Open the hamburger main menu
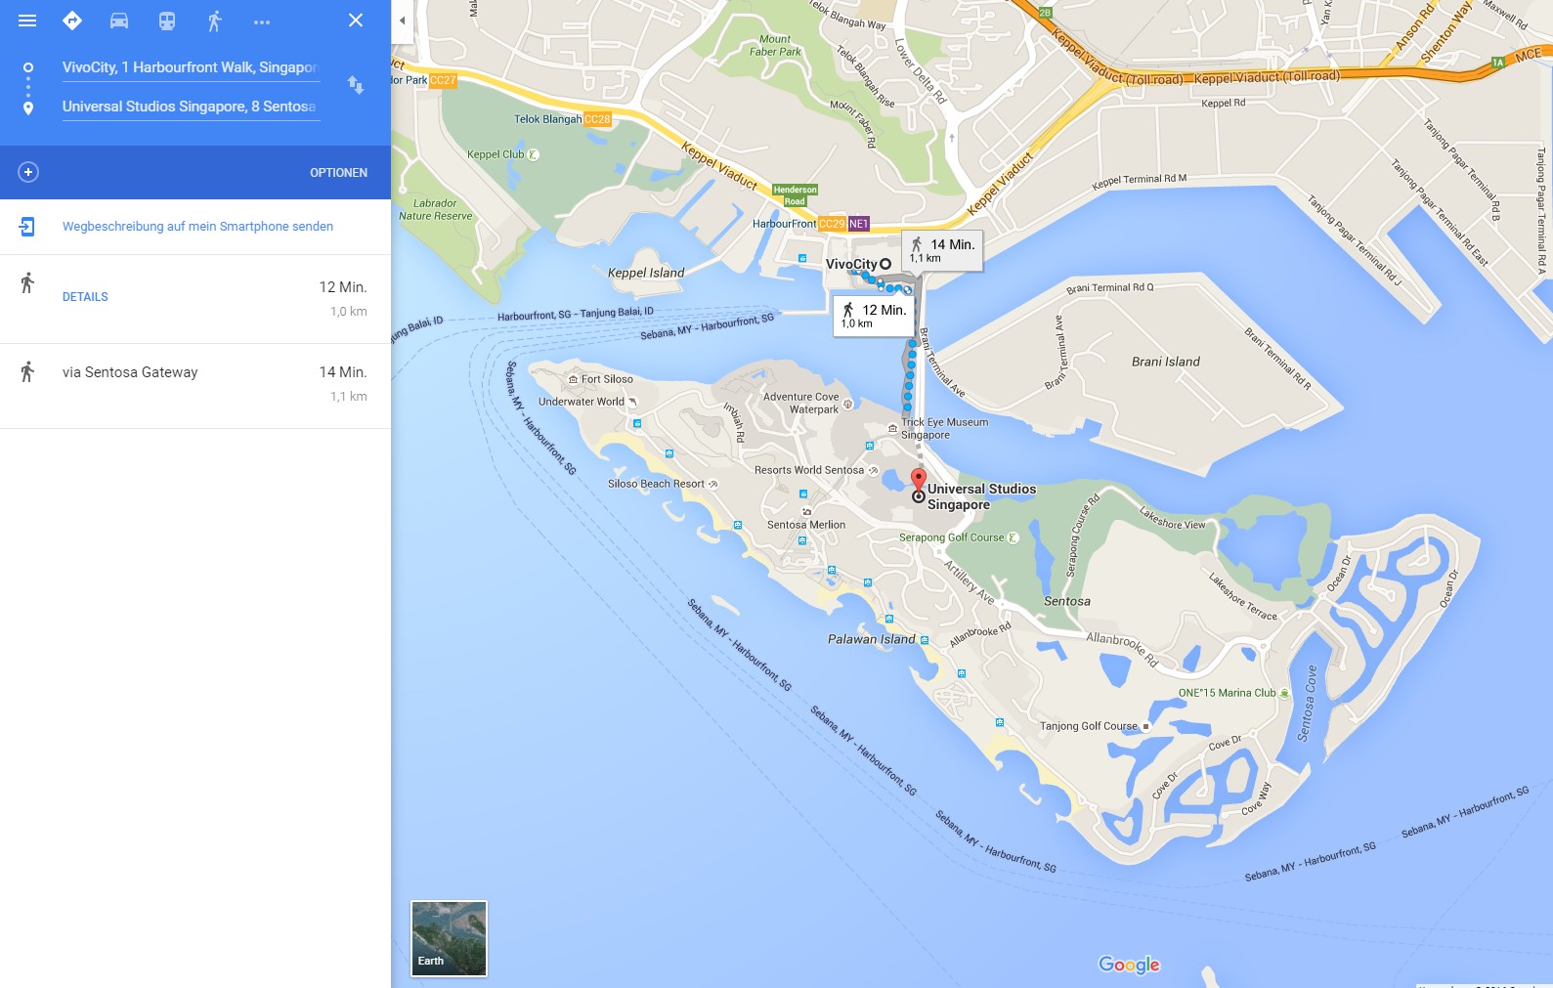The image size is (1553, 988). [27, 21]
